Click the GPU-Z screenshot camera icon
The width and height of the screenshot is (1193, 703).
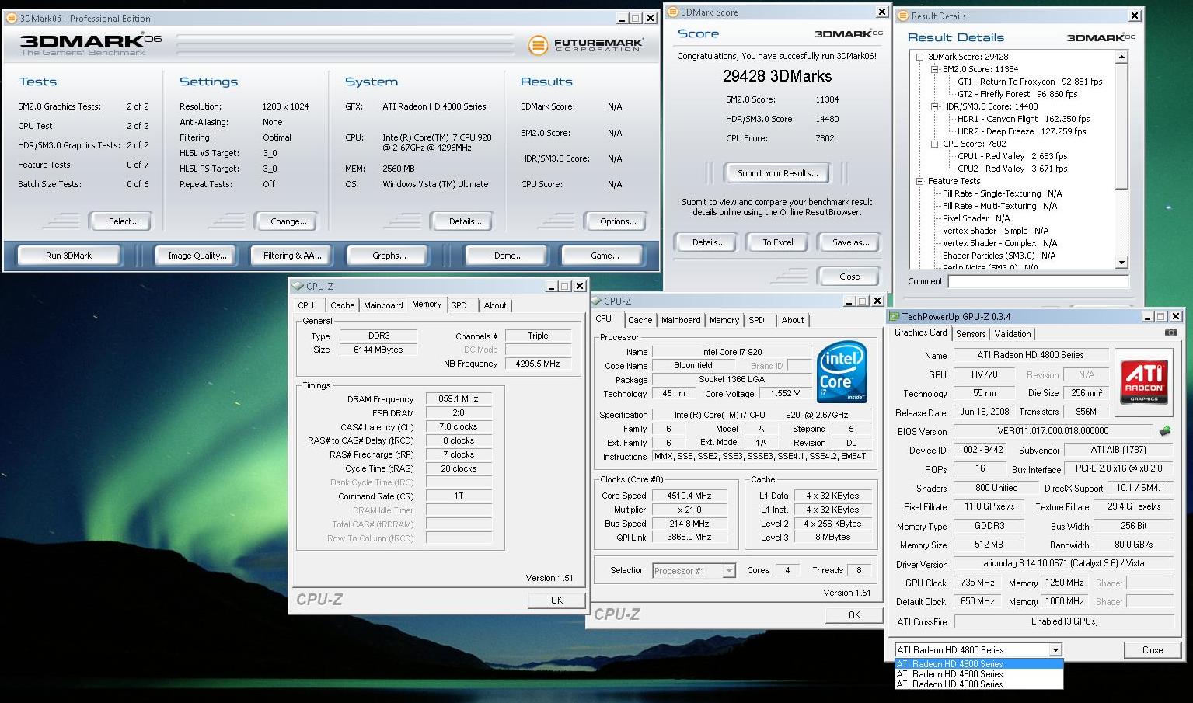tap(1170, 332)
